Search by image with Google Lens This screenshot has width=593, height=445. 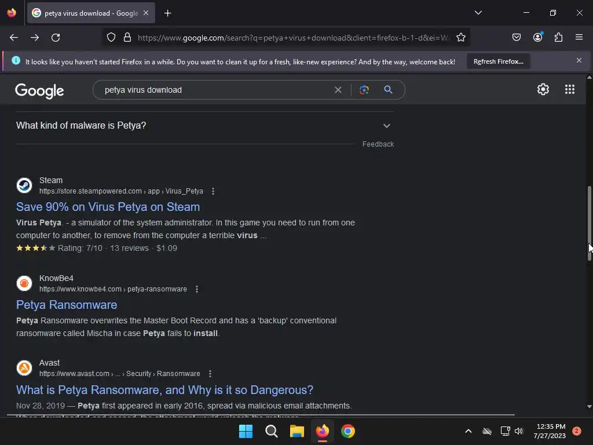click(x=364, y=90)
